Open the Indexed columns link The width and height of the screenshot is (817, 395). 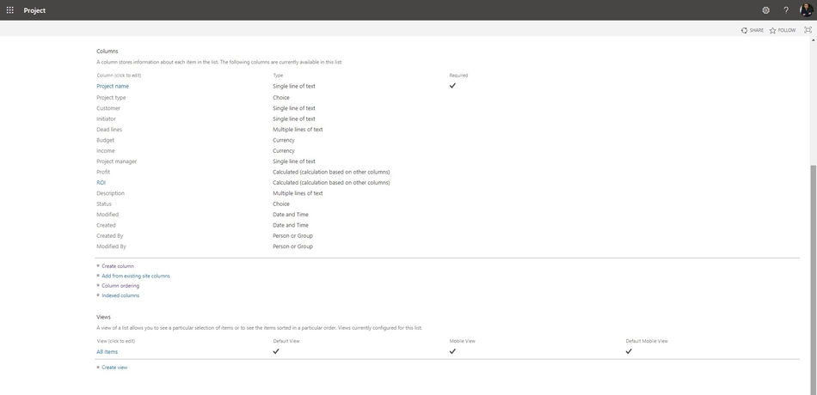coord(120,295)
